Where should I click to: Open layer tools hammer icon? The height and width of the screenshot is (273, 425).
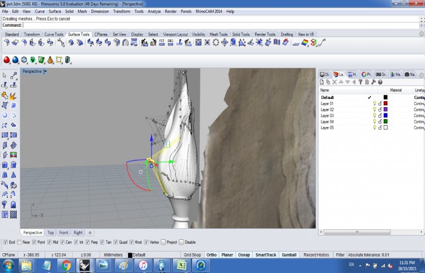(x=373, y=82)
